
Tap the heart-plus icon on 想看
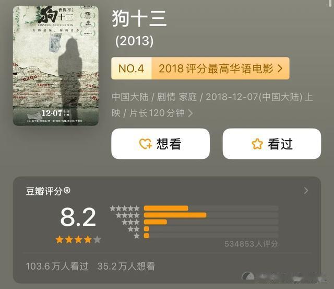pos(146,144)
